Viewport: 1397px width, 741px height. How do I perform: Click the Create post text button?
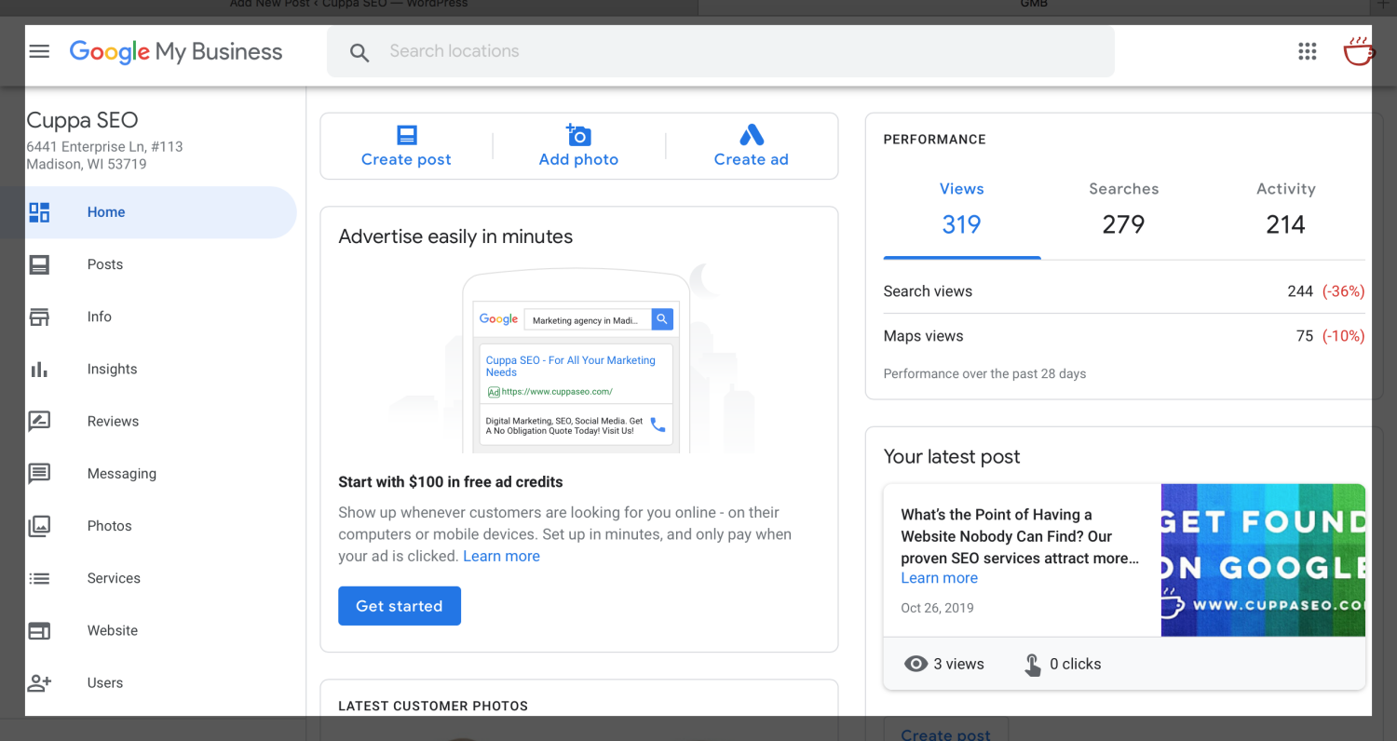406,159
